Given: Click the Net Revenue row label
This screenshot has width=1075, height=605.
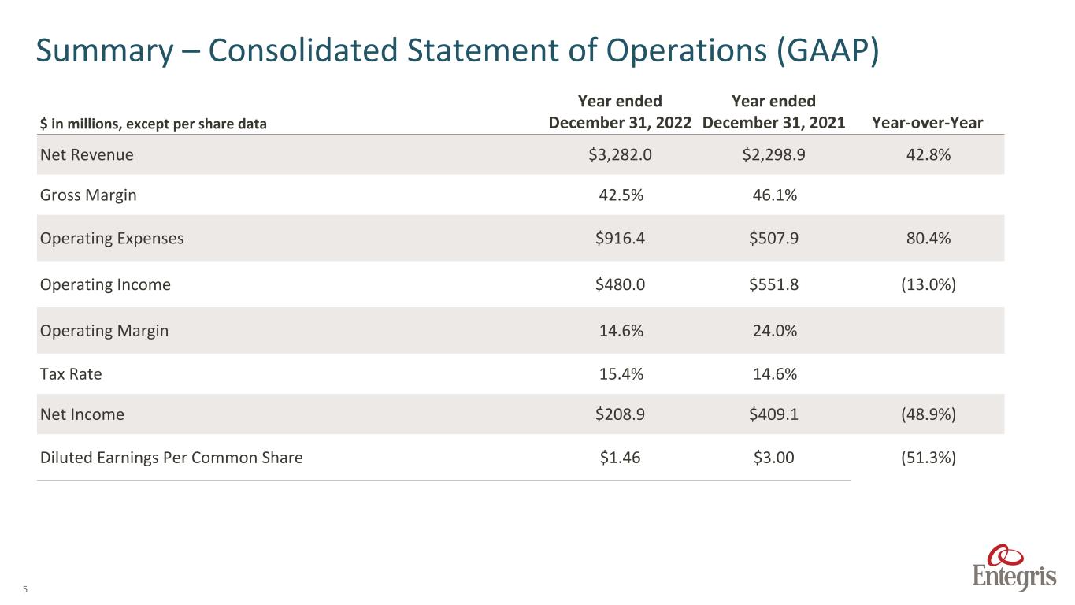Looking at the screenshot, I should point(87,155).
